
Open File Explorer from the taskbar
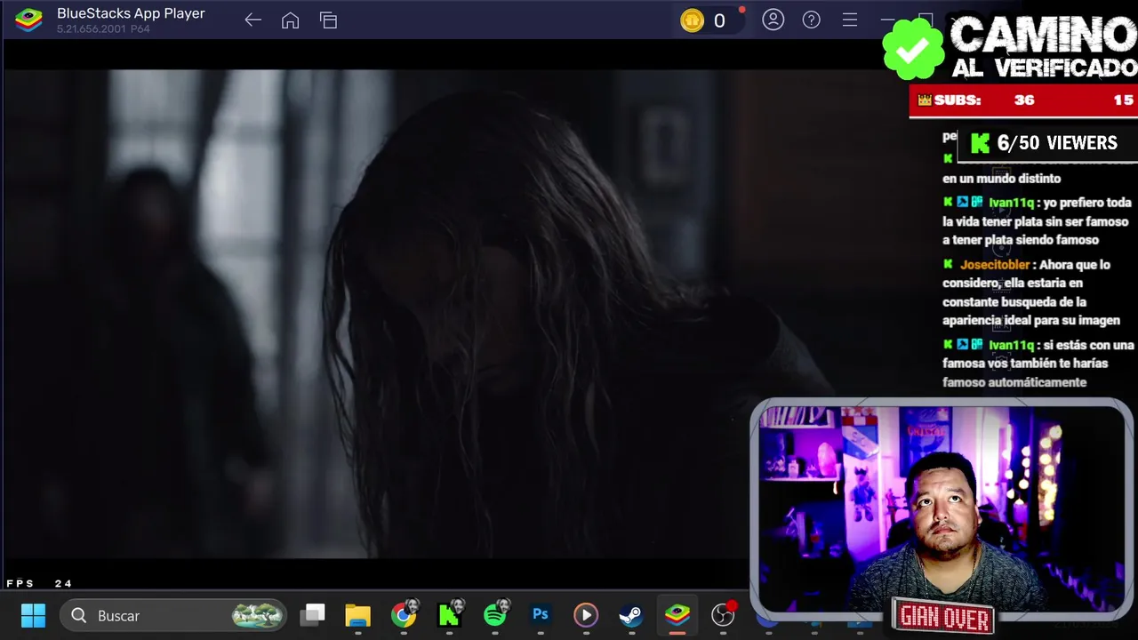click(357, 615)
